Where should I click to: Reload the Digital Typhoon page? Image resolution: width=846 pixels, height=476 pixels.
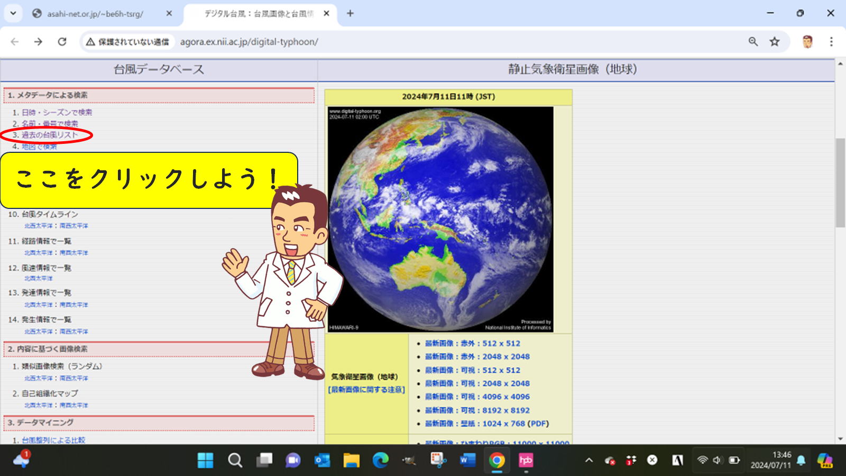(62, 42)
